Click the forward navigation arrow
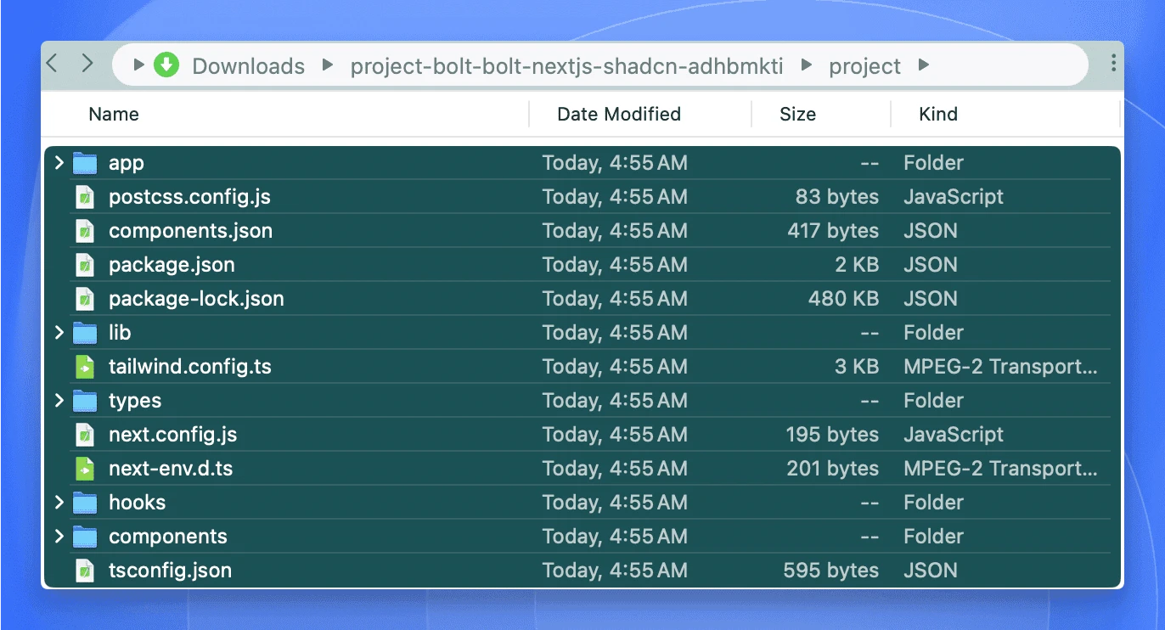 tap(87, 64)
